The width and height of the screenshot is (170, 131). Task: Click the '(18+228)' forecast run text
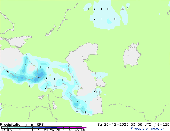point(161,125)
